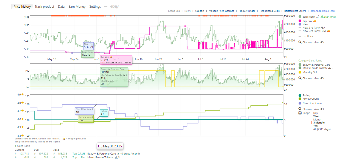
Task: Open Related Best Sellers
Action: (295, 11)
